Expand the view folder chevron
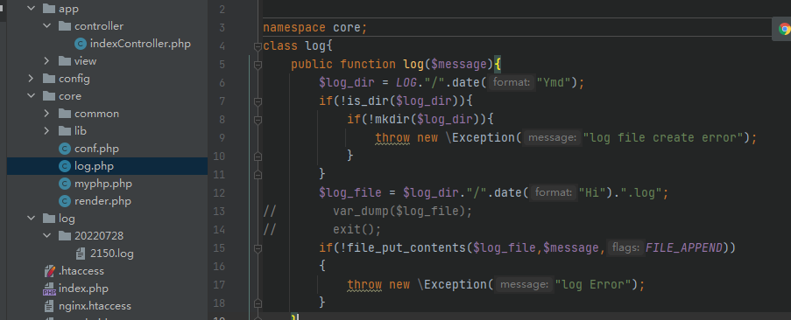This screenshot has height=320, width=791. [47, 61]
